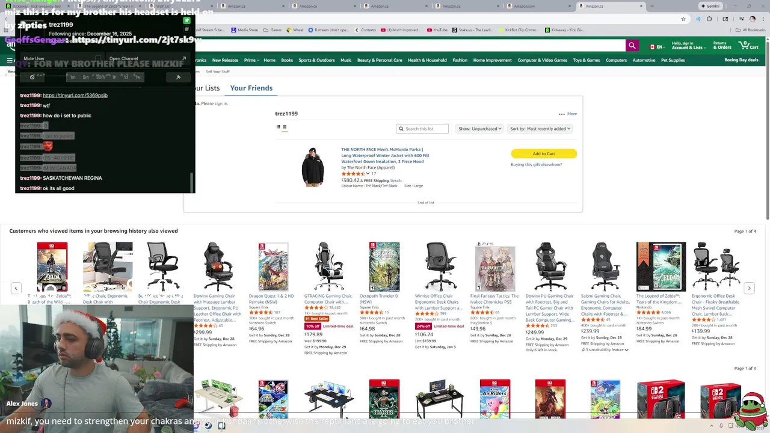Open the Gemini button in Chrome

[x=710, y=6]
